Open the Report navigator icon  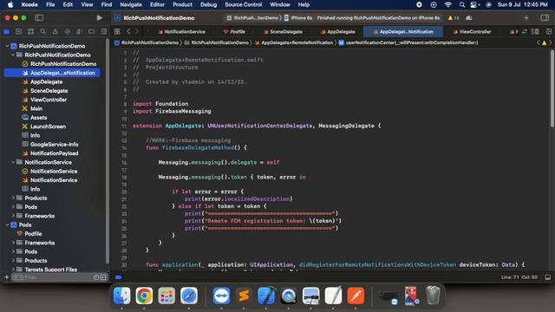click(104, 31)
